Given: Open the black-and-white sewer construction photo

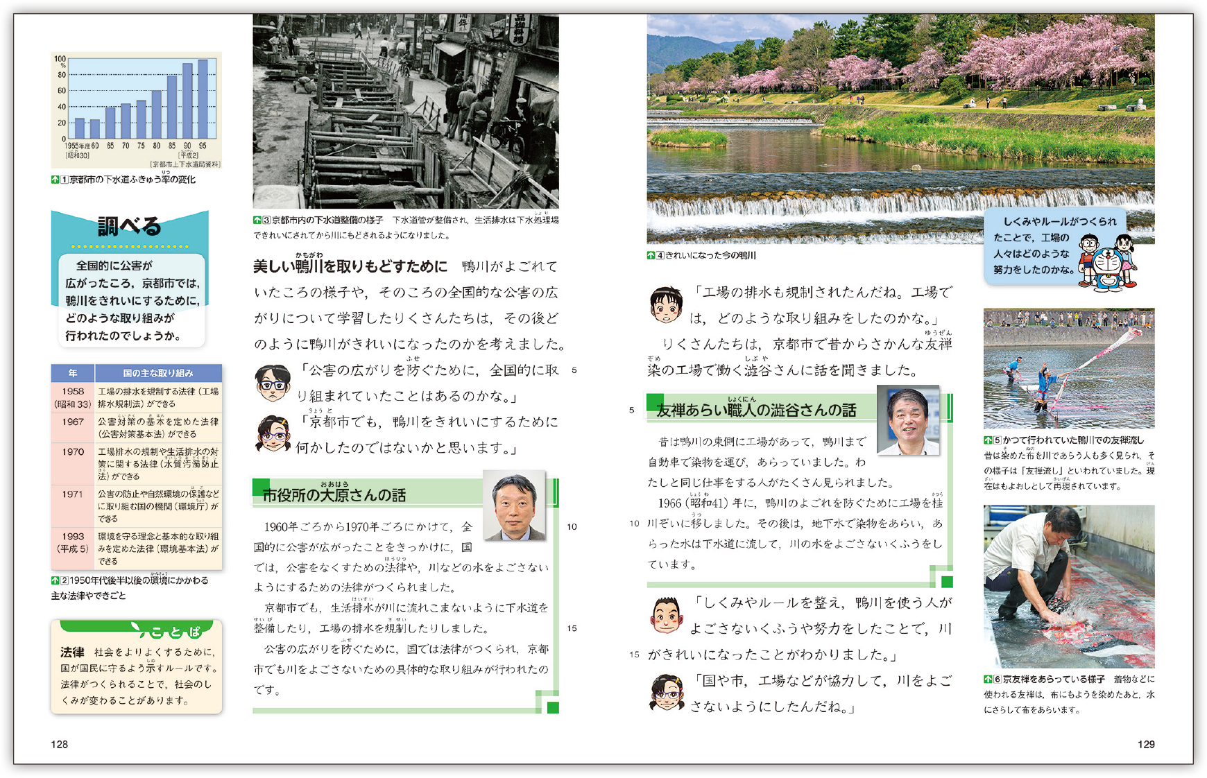Looking at the screenshot, I should click(x=405, y=111).
